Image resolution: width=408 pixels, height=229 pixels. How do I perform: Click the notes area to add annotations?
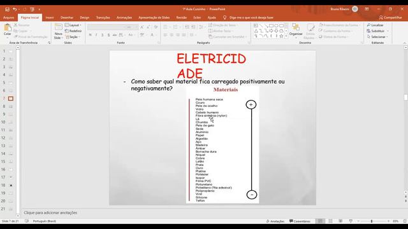click(x=212, y=212)
